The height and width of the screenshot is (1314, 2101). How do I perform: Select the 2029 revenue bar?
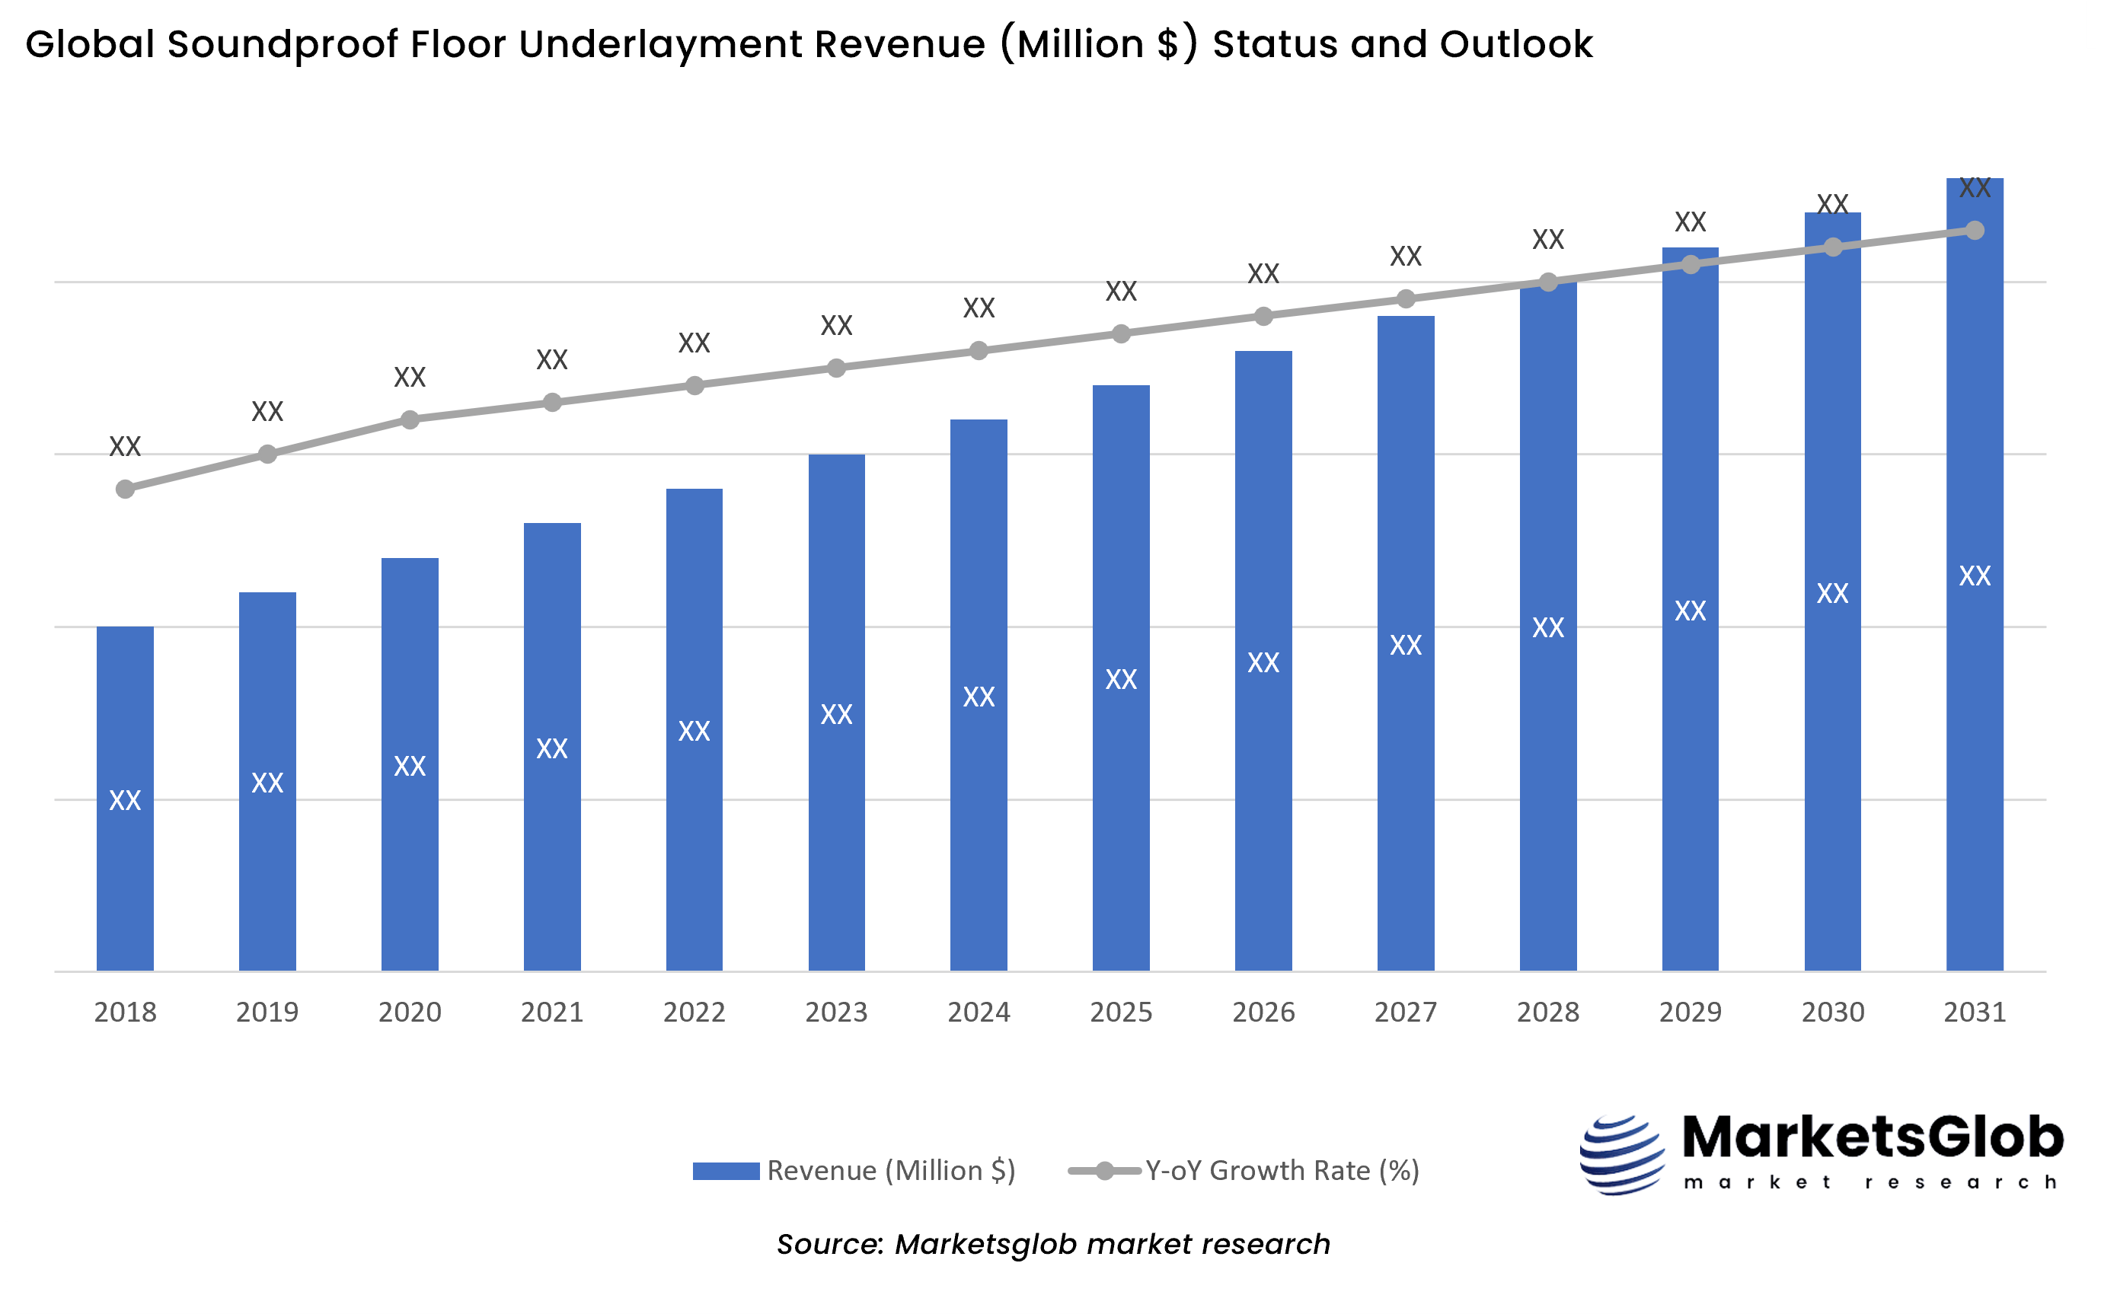pos(1691,609)
